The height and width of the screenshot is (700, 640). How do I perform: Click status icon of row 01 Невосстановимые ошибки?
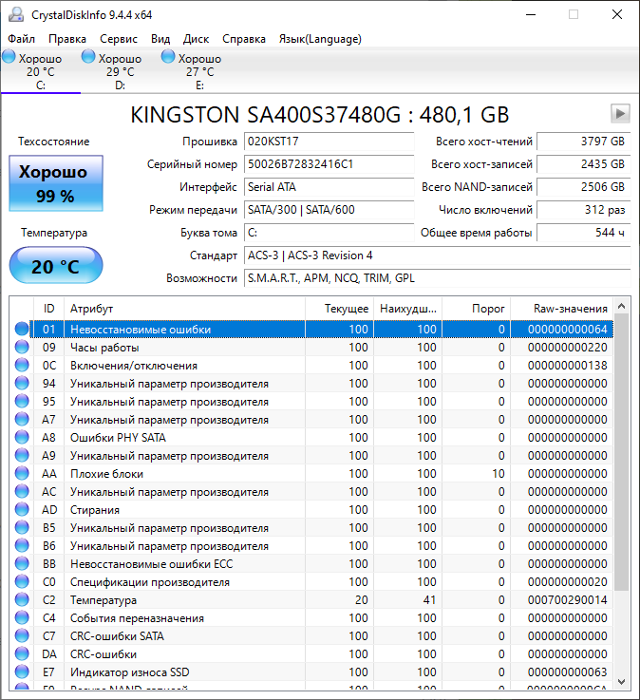(22, 329)
